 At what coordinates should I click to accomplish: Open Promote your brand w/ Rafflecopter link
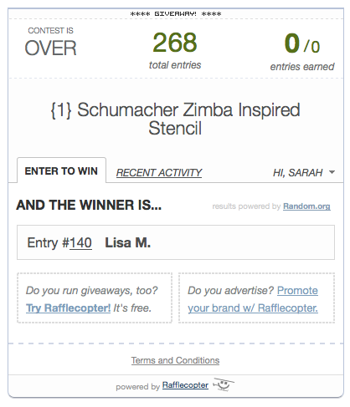[x=253, y=299]
